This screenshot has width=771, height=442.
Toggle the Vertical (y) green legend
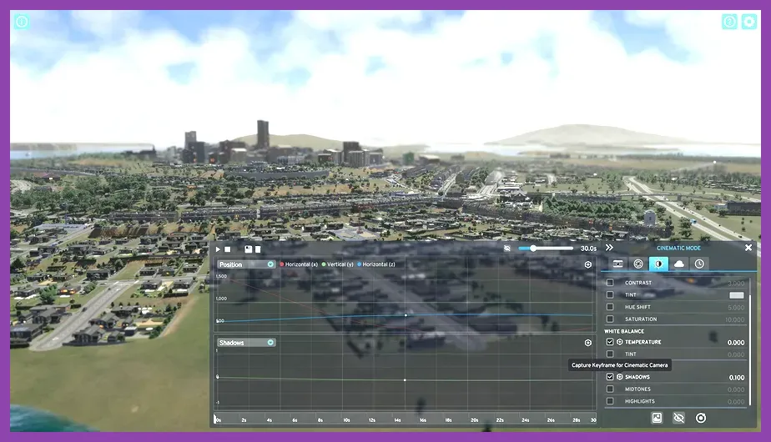pos(338,264)
